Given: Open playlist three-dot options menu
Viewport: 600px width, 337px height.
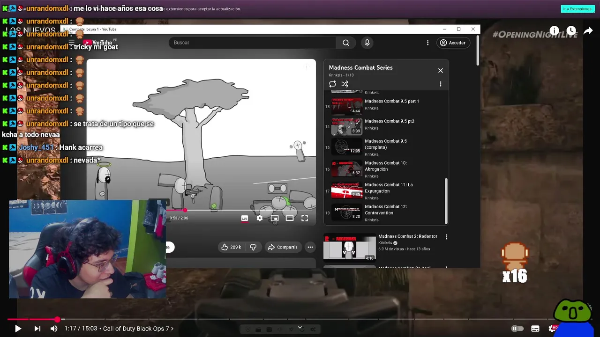Looking at the screenshot, I should (x=440, y=84).
